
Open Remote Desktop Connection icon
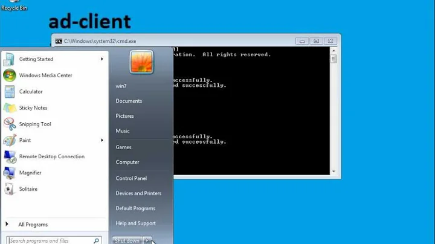coord(10,156)
